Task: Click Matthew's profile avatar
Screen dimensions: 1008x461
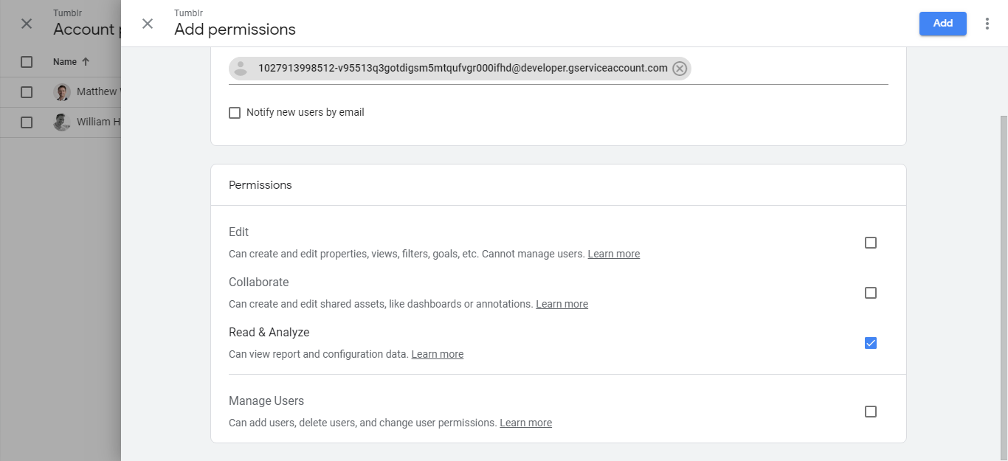Action: coord(62,92)
